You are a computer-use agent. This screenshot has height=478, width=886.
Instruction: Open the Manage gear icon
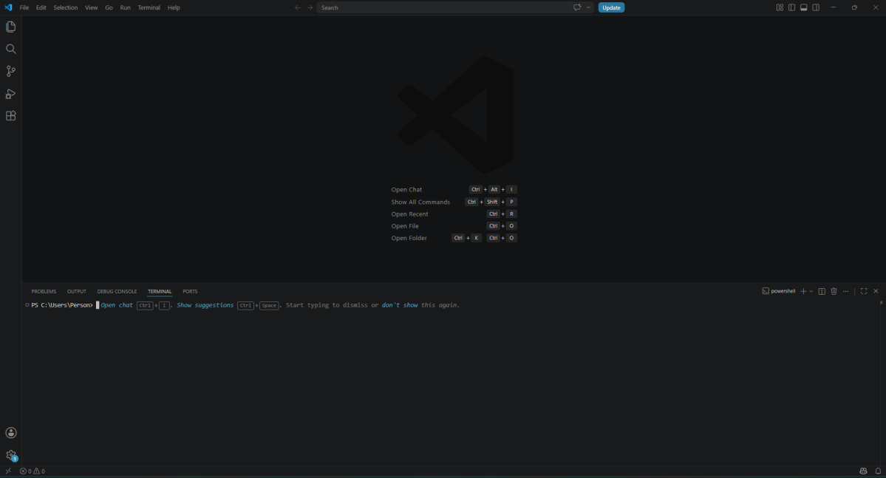click(11, 455)
